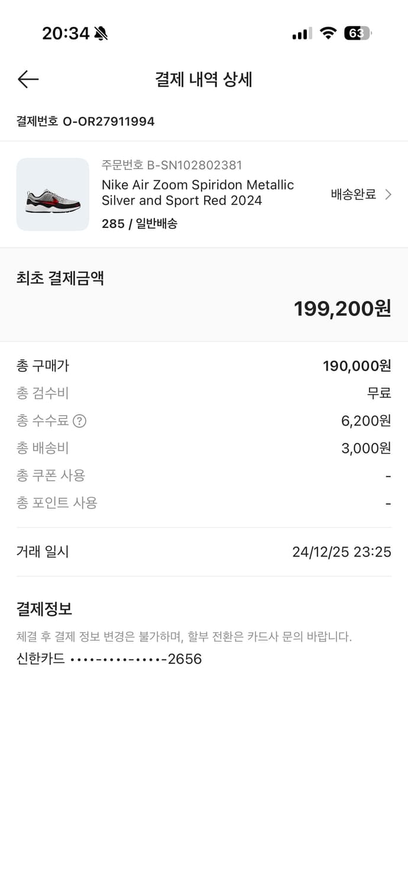Viewport: 408px width, 888px height.
Task: Tap the back arrow to leave payment details
Action: point(27,79)
